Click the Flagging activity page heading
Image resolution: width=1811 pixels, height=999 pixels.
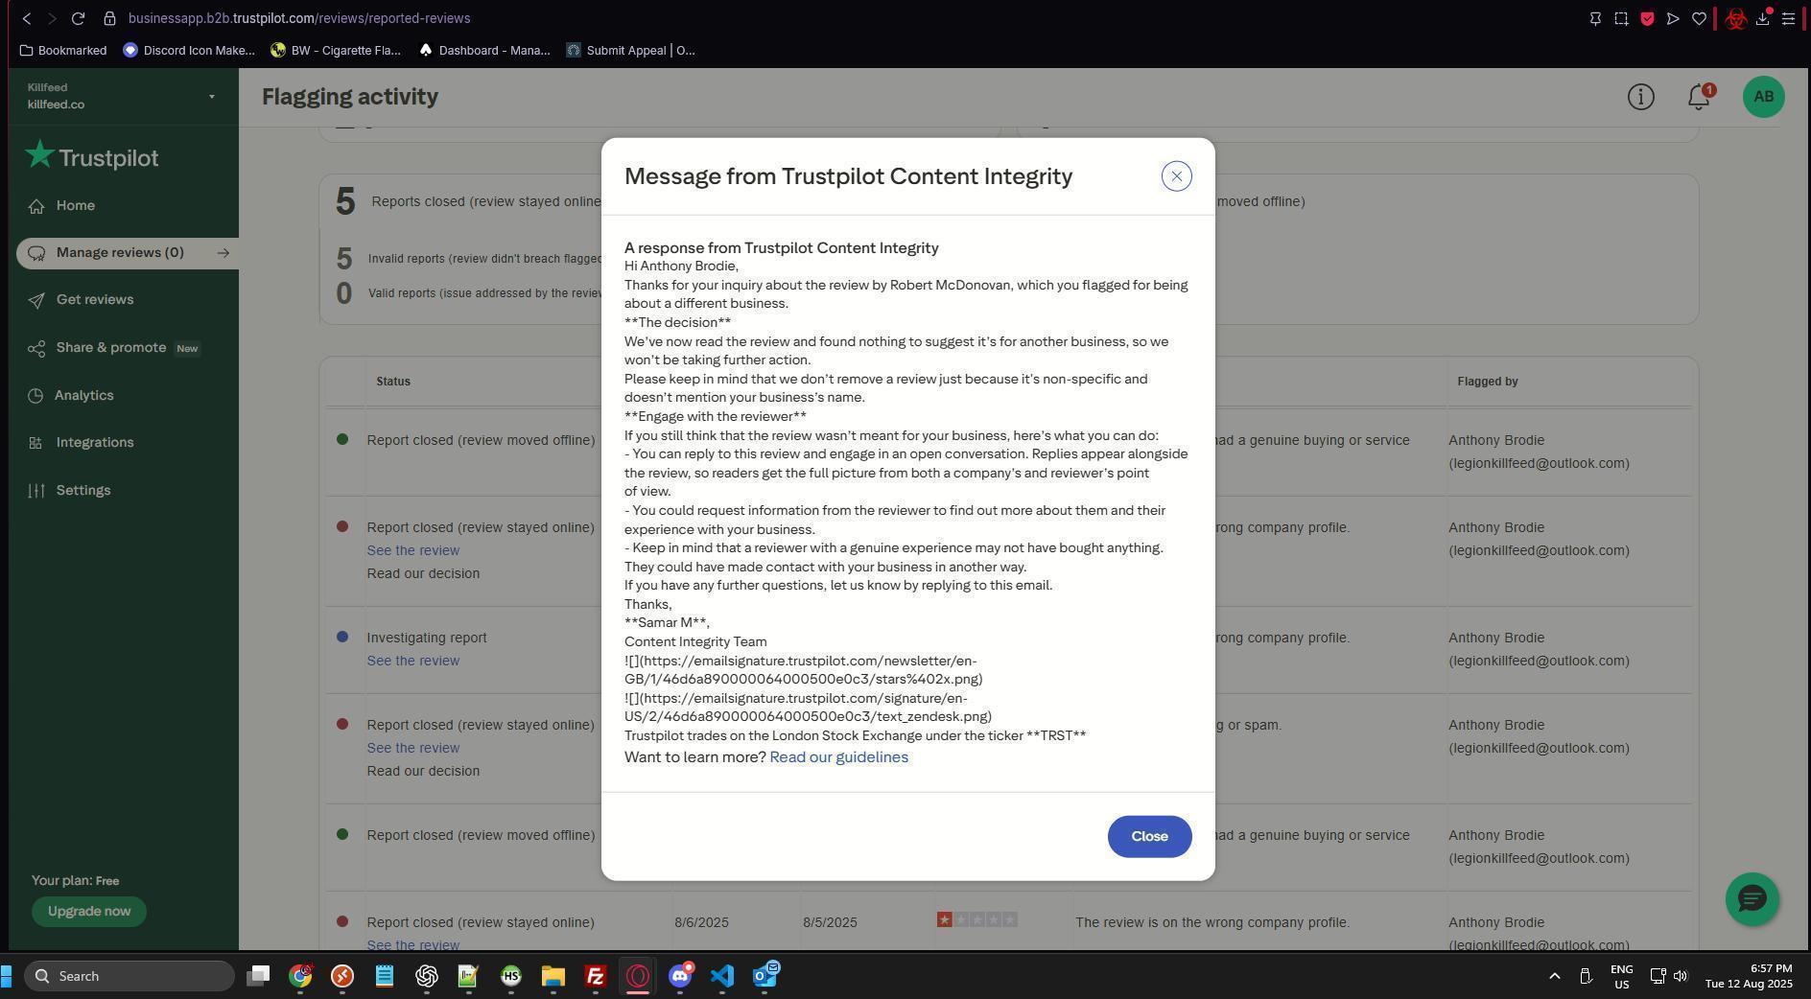(350, 97)
